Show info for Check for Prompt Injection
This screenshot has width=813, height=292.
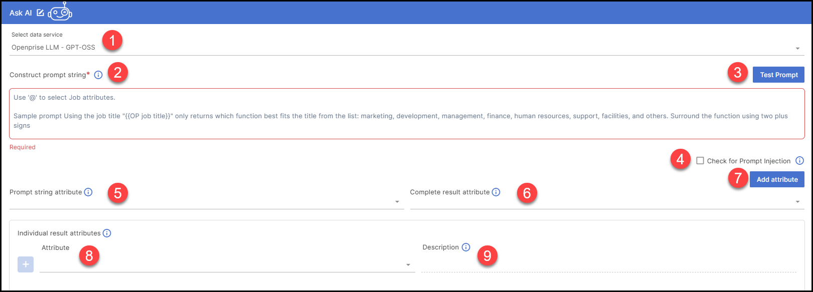[x=799, y=161]
